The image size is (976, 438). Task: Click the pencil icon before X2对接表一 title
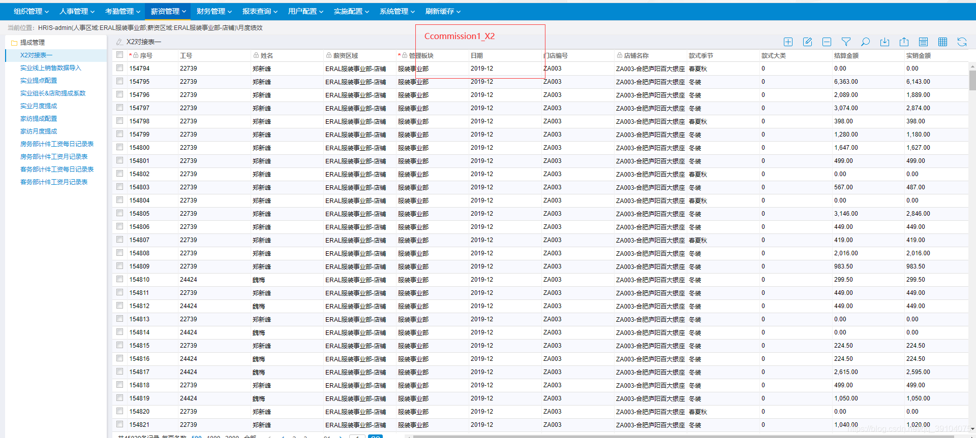click(119, 42)
